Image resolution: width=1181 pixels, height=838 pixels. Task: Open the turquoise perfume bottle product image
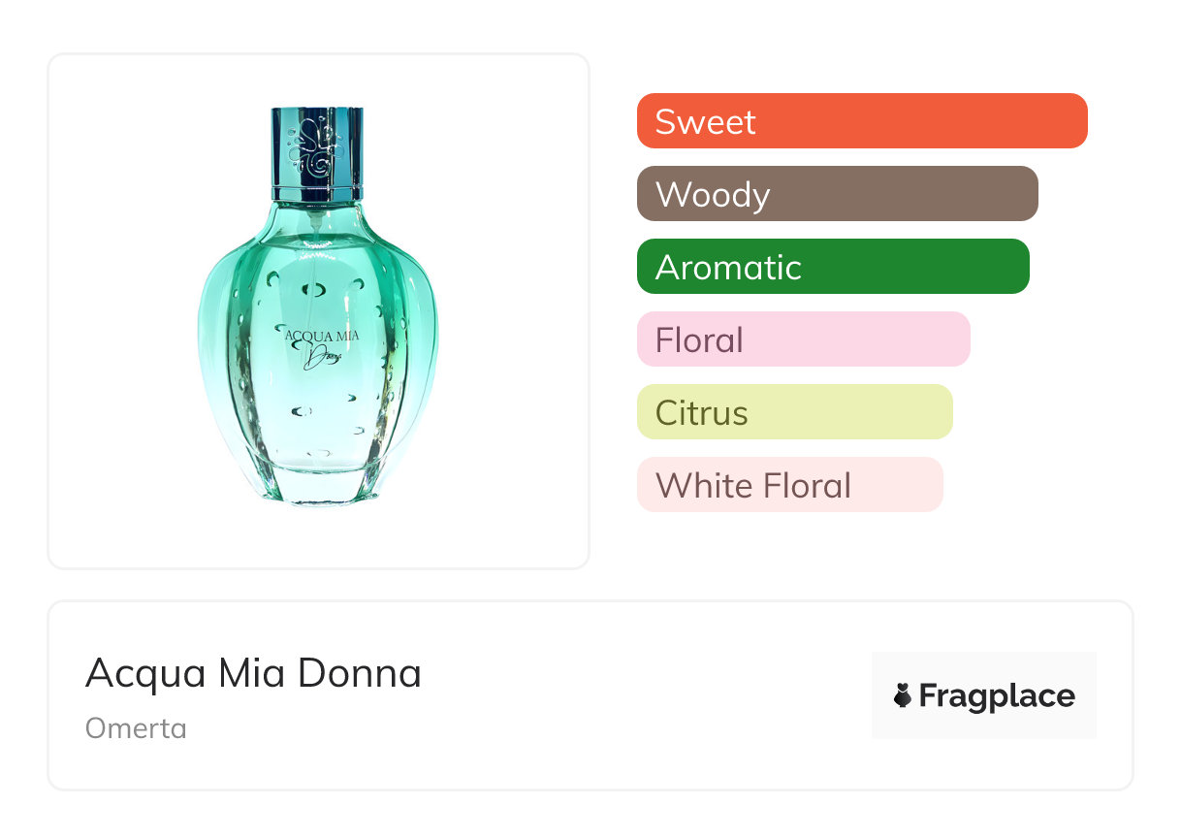tap(317, 310)
